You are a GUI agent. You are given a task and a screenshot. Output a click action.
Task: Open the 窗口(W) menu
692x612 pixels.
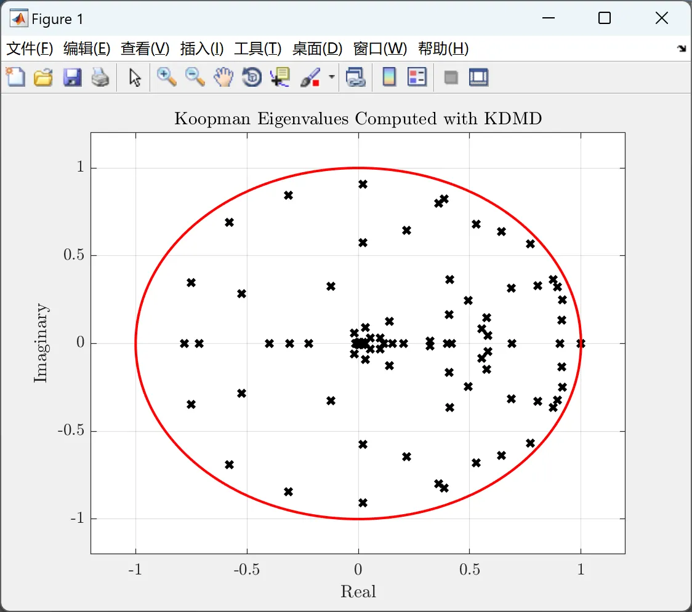pos(380,49)
